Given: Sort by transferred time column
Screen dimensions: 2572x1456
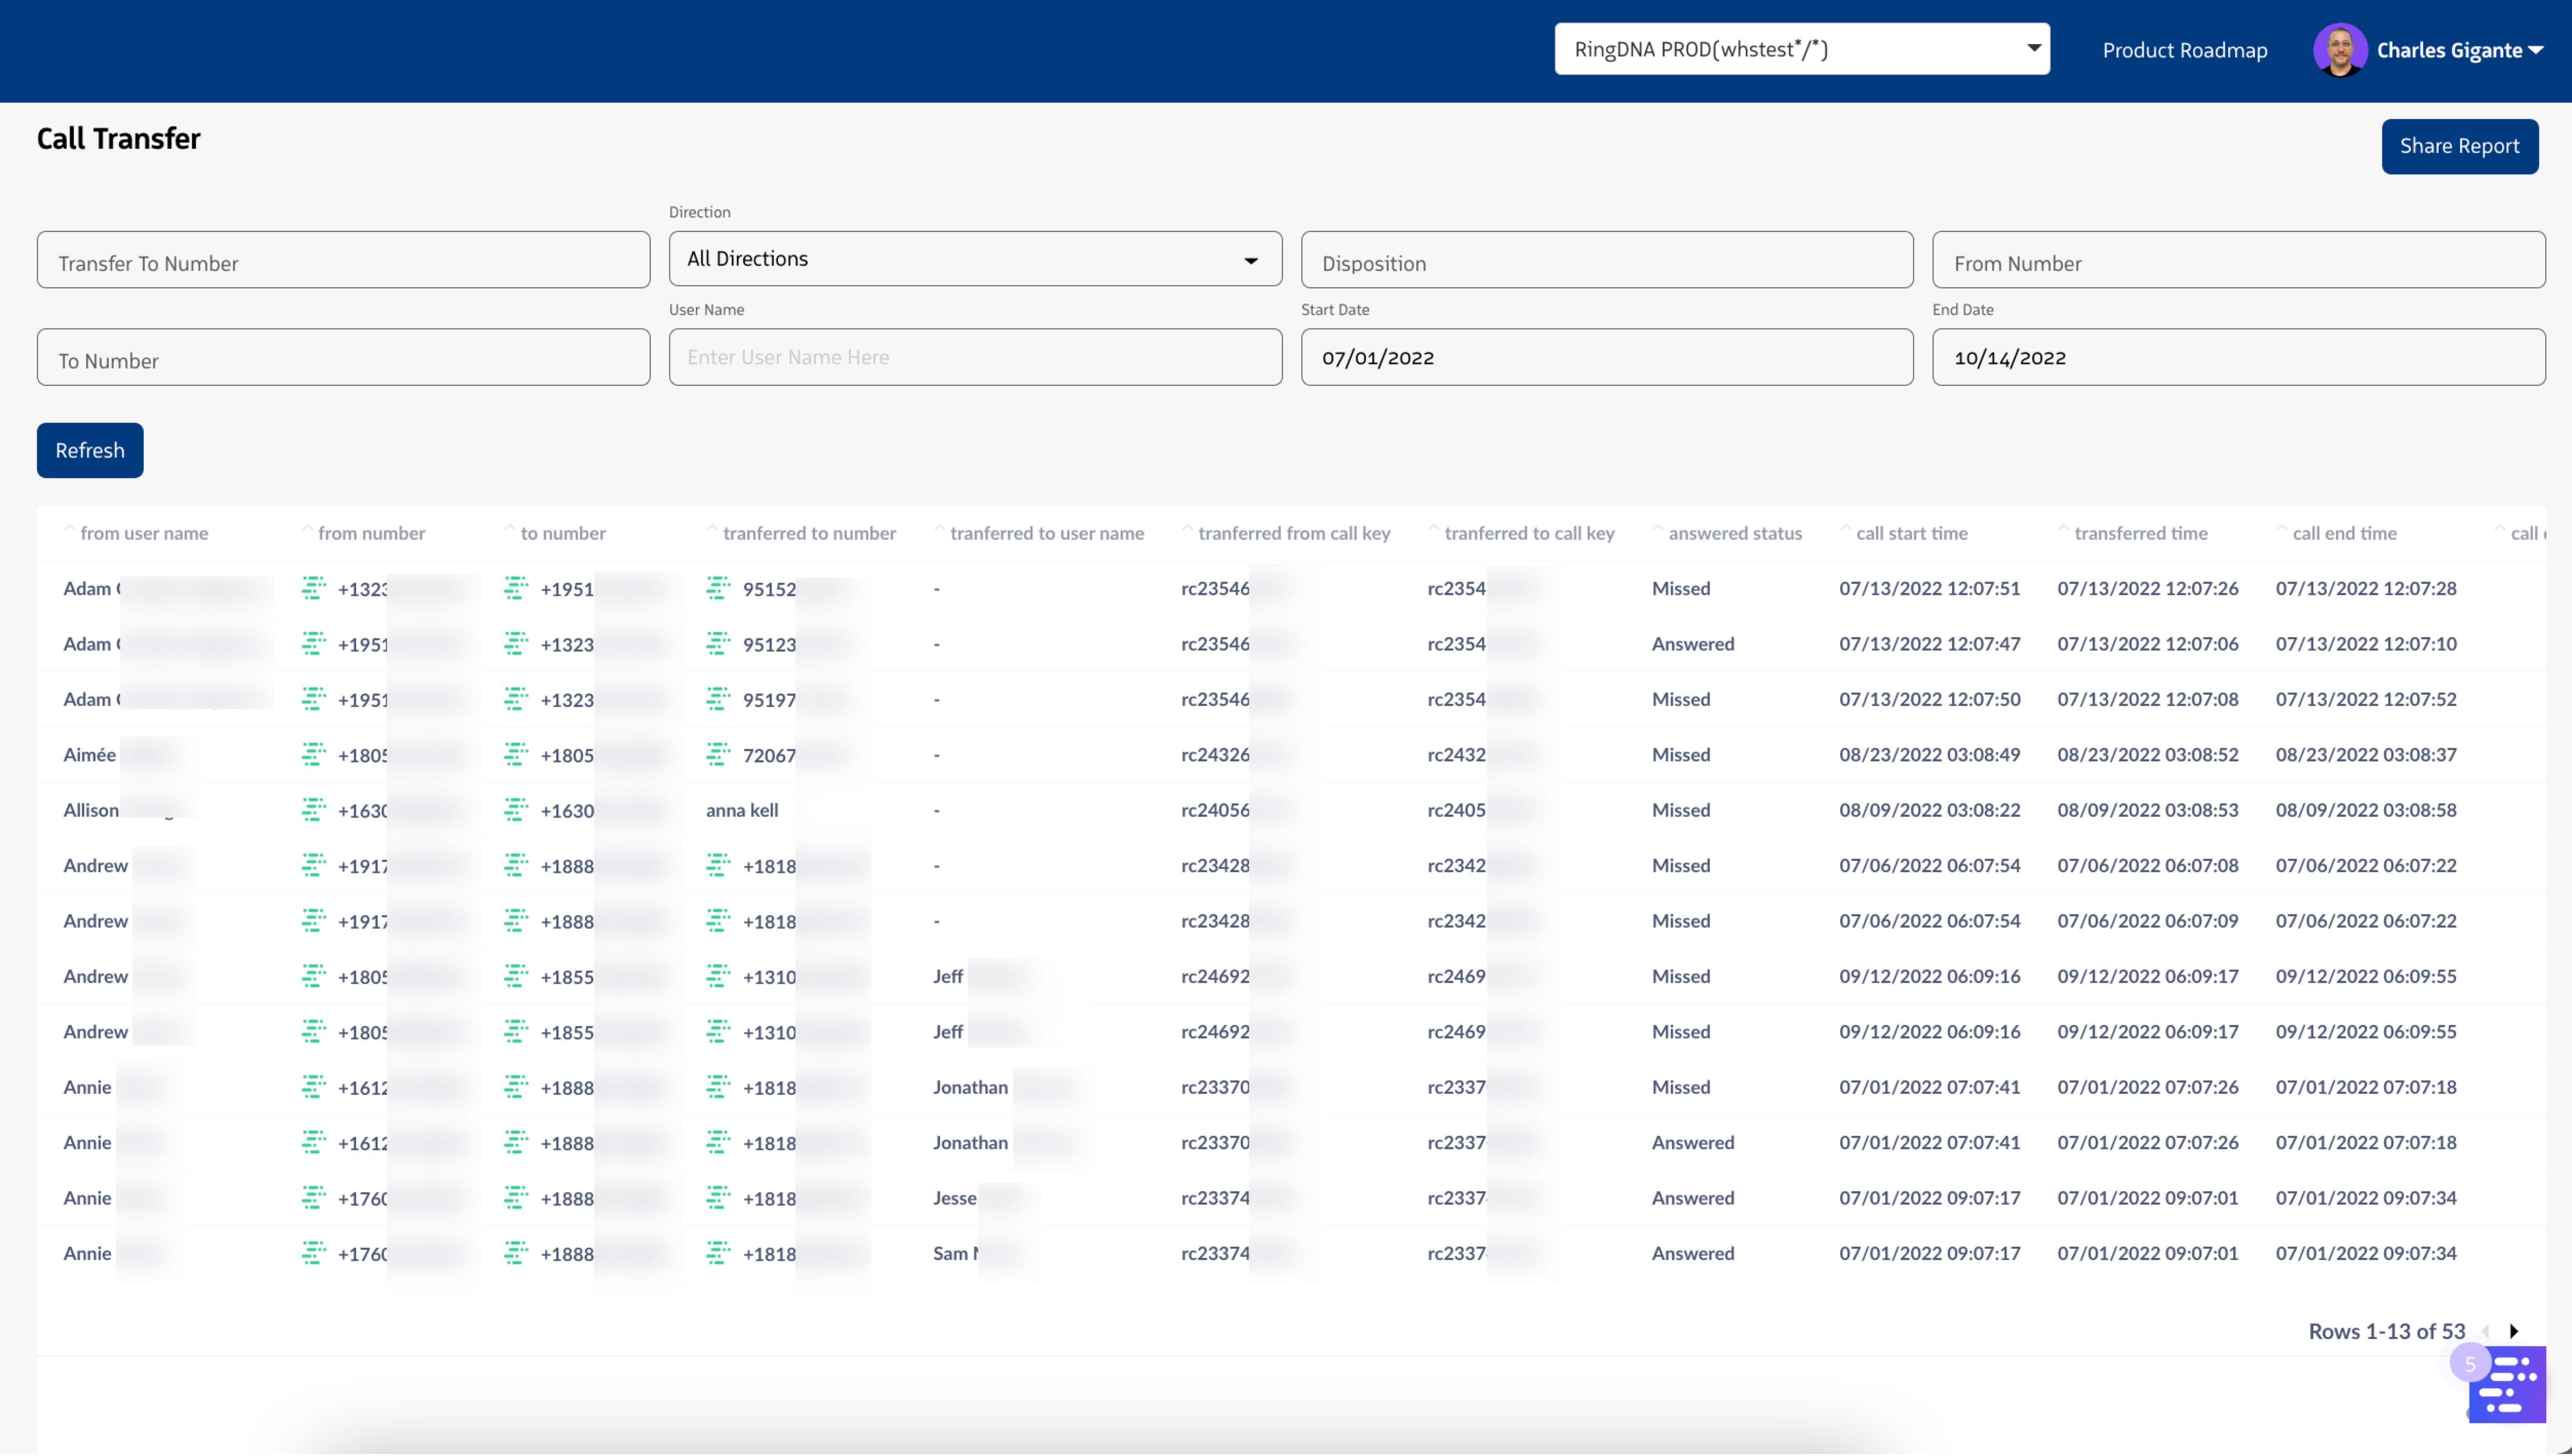Looking at the screenshot, I should tap(2140, 533).
